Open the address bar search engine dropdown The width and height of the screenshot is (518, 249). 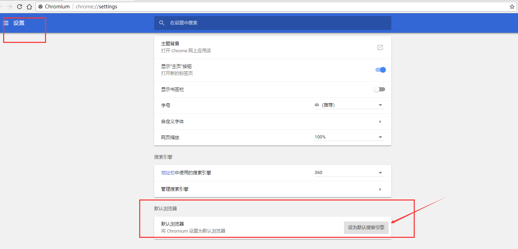(x=349, y=173)
